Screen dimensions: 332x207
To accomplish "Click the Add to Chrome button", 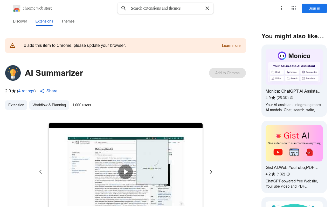I will (x=227, y=73).
